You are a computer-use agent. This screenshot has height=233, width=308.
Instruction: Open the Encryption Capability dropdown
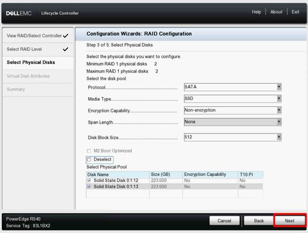tap(233, 110)
